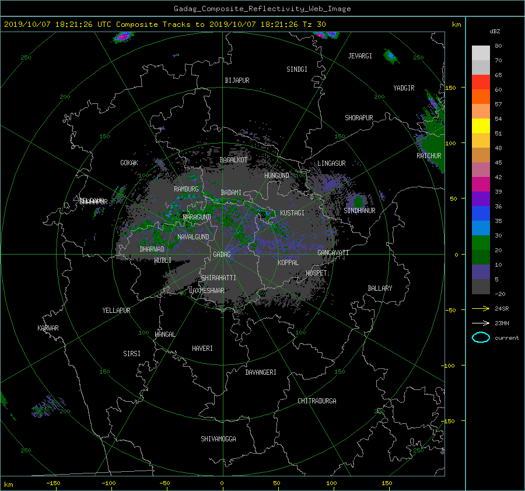Click the '24SR' legend text

(x=502, y=309)
